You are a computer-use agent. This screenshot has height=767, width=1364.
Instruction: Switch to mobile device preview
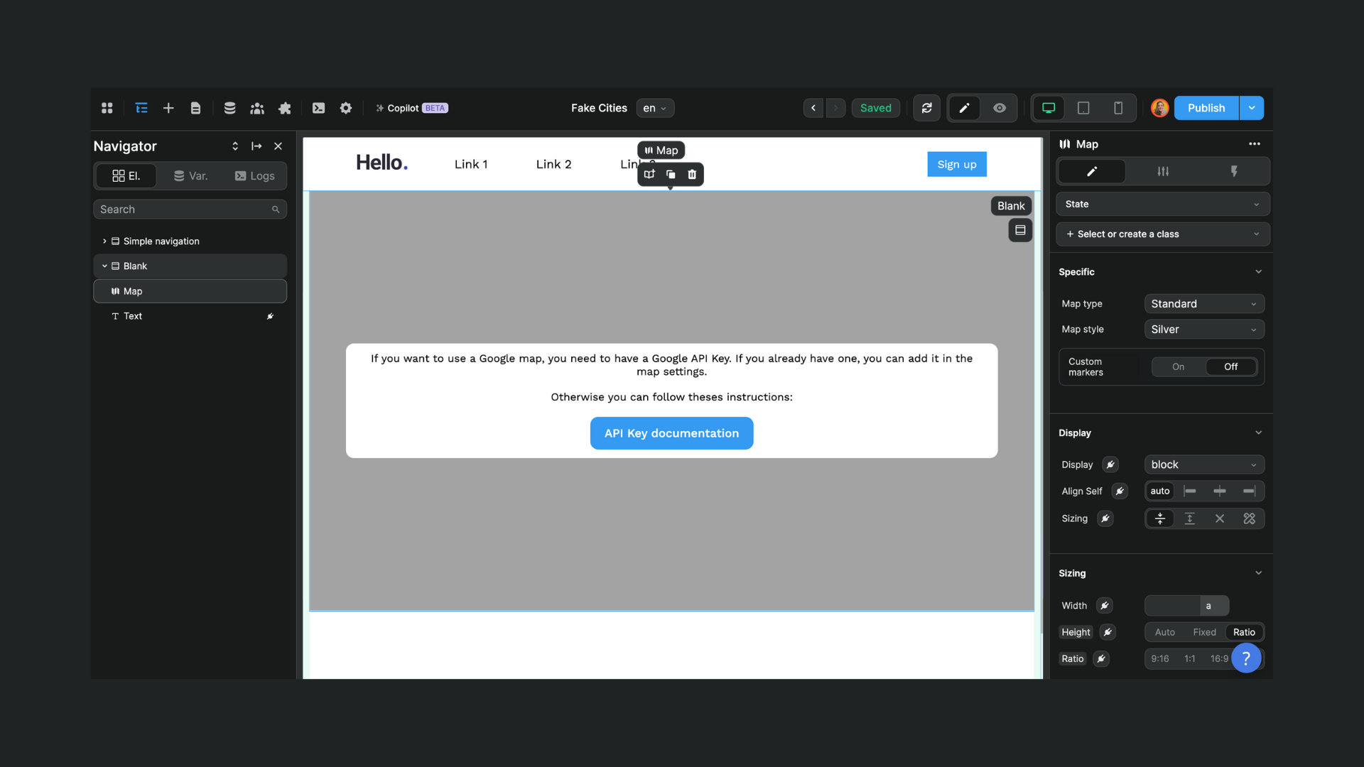(1117, 108)
